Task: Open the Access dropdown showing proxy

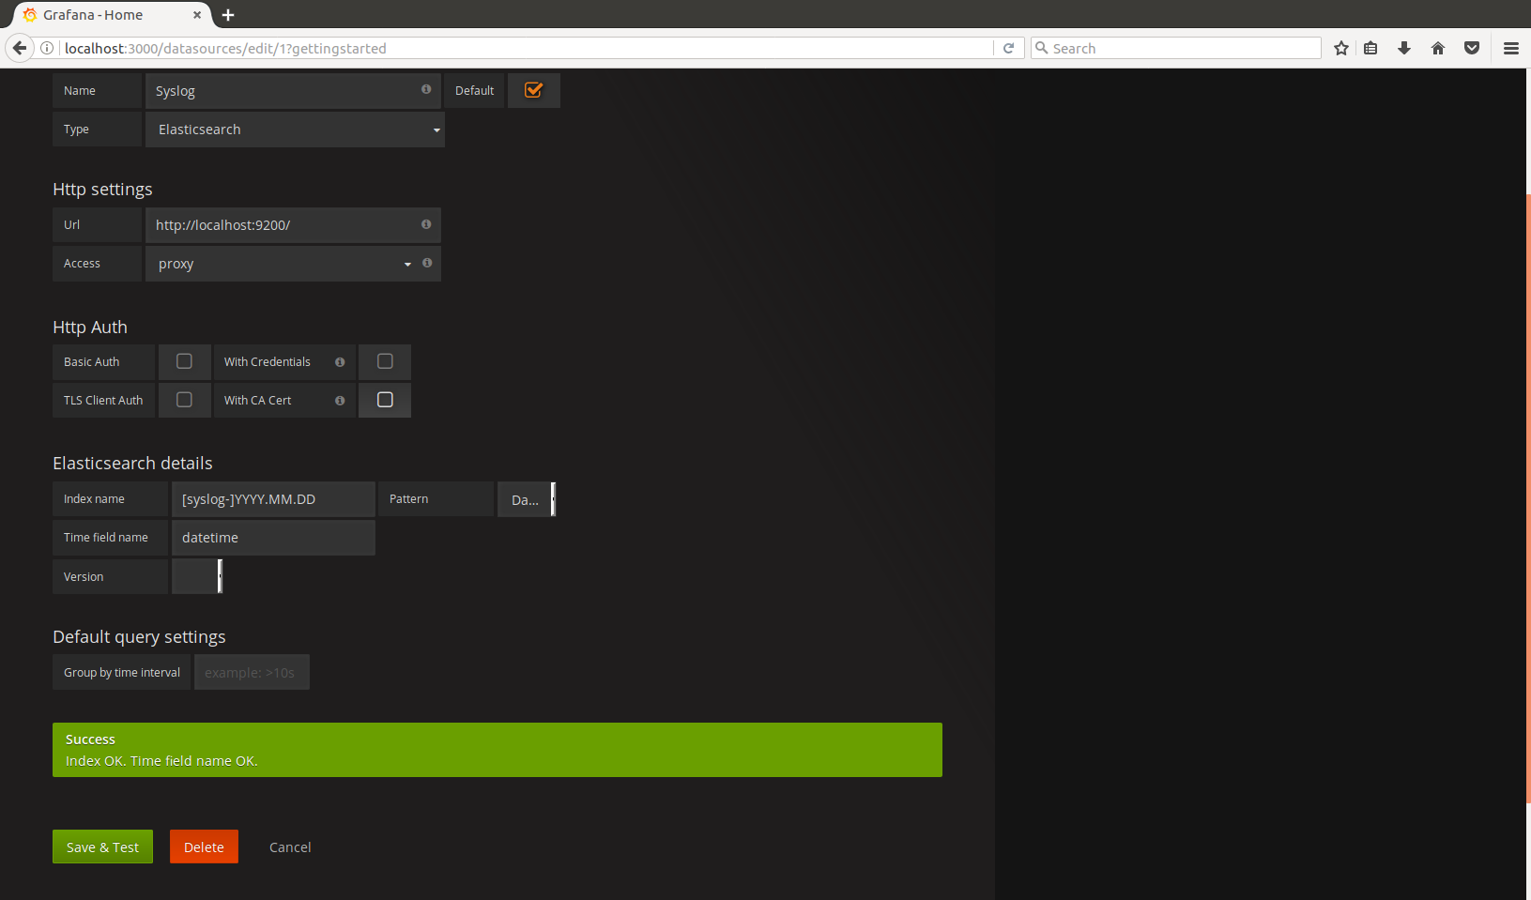Action: 281,264
